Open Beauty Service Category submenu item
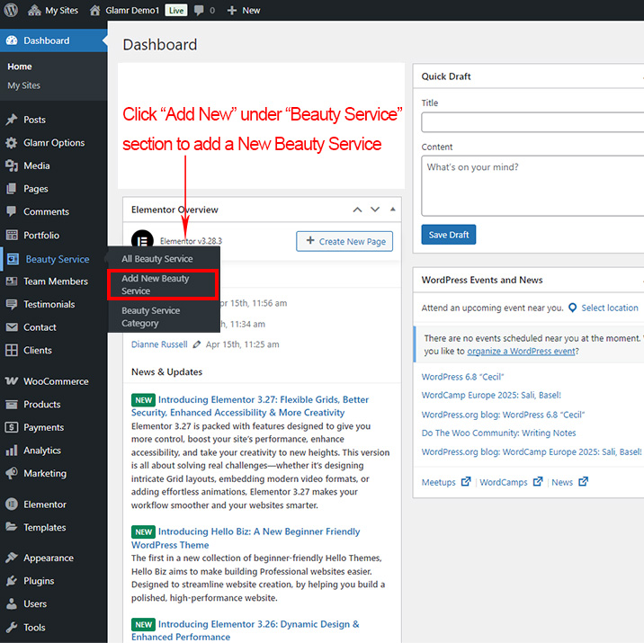 (151, 317)
